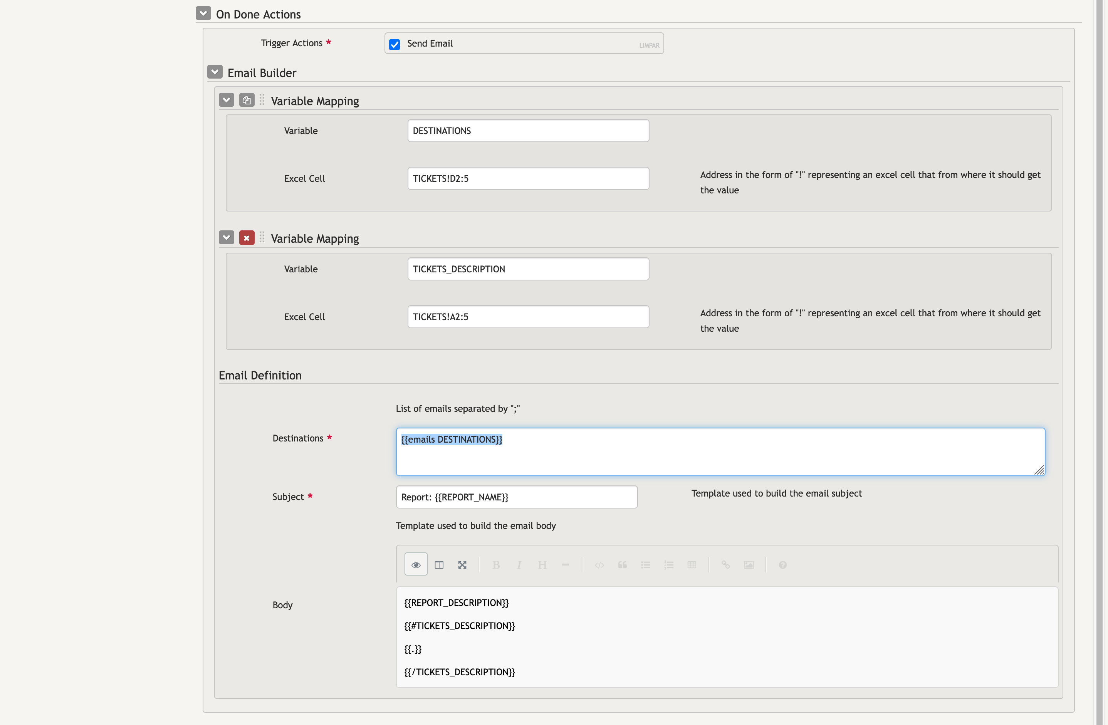This screenshot has width=1108, height=725.
Task: Open markdown help guide icon
Action: tap(782, 564)
